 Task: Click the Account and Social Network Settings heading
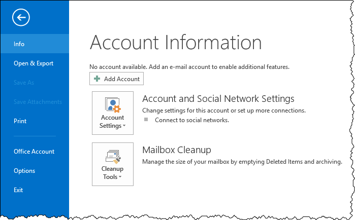point(218,99)
